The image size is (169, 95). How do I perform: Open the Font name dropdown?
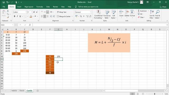click(26, 12)
